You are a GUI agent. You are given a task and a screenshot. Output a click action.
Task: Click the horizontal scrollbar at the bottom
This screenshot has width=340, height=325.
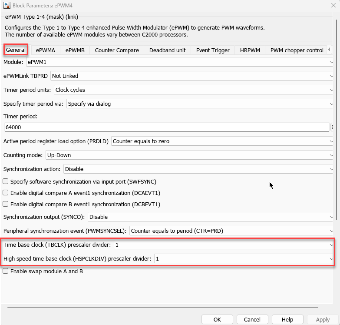coord(163,307)
